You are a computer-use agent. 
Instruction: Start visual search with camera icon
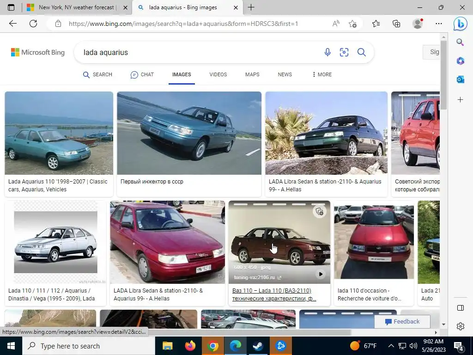(344, 52)
